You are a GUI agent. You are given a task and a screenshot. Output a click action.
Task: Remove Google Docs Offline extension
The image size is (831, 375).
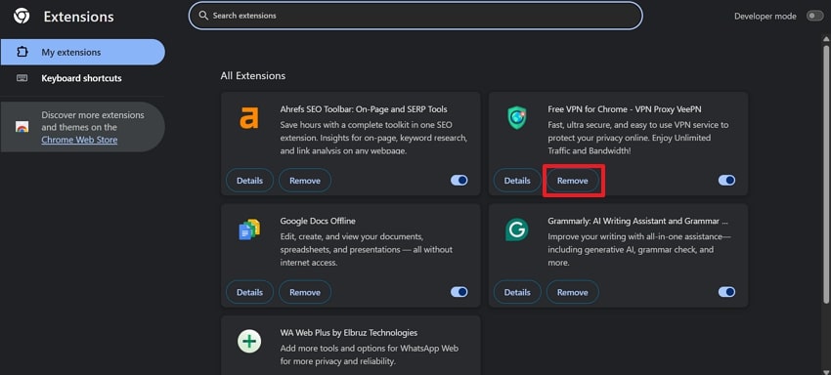tap(305, 292)
